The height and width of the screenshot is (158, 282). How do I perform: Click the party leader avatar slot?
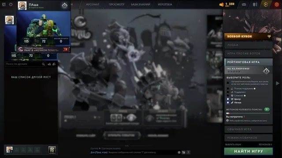tap(9, 150)
